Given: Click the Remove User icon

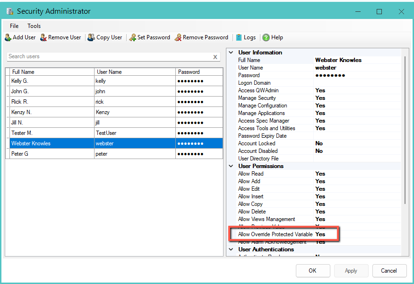Looking at the screenshot, I should tap(43, 37).
